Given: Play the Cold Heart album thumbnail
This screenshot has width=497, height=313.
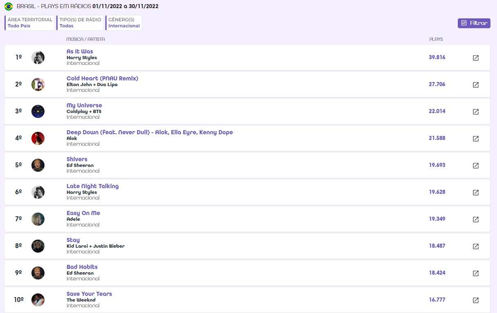Looking at the screenshot, I should 38,84.
